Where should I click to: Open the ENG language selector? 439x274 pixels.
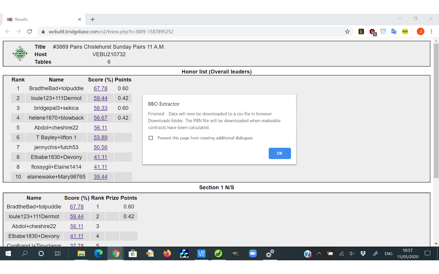tap(388, 253)
